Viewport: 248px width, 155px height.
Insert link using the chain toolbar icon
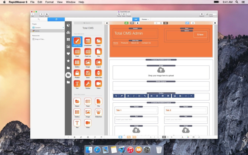tap(145, 96)
